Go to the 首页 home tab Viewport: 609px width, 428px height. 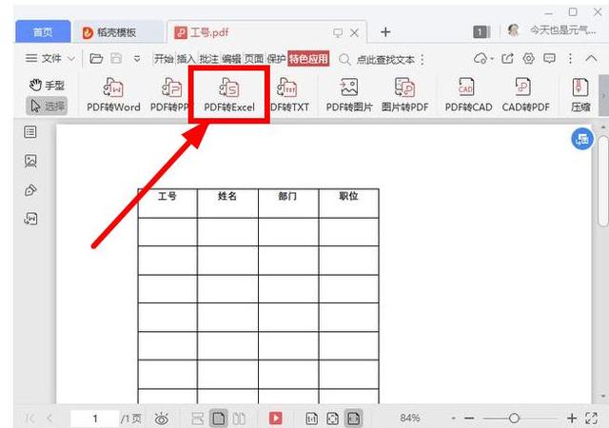point(43,31)
